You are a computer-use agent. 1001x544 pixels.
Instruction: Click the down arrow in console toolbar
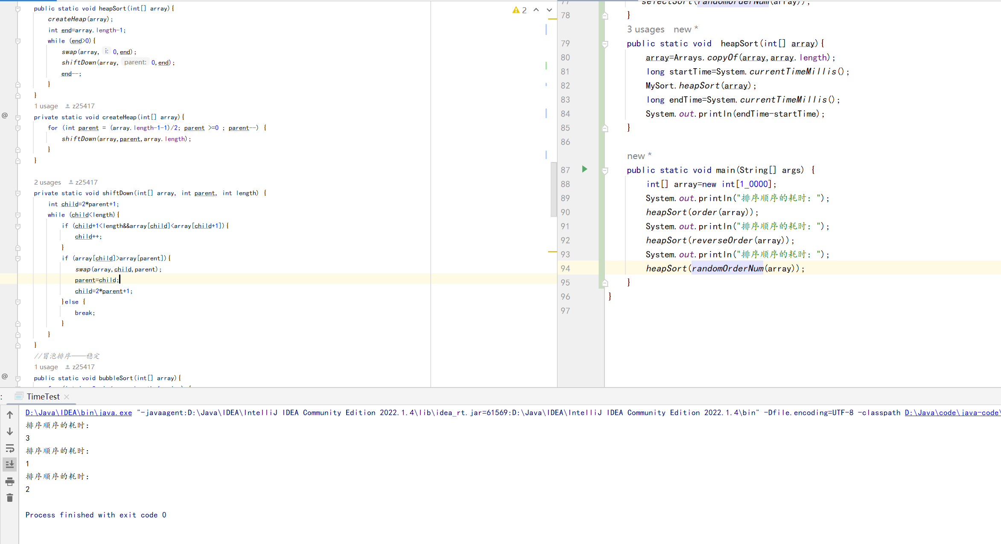coord(10,431)
